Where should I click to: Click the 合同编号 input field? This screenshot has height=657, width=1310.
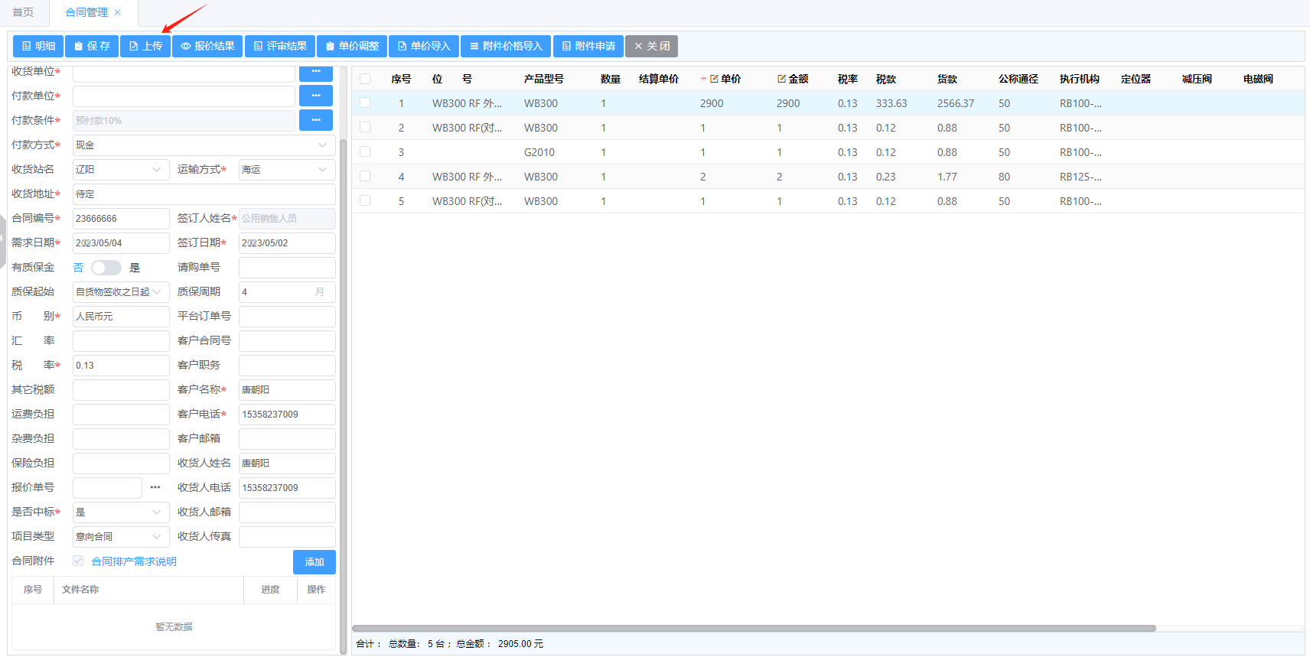120,219
